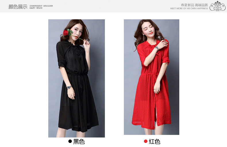Click the Independent Designer Smart Brand text

coord(41,7)
